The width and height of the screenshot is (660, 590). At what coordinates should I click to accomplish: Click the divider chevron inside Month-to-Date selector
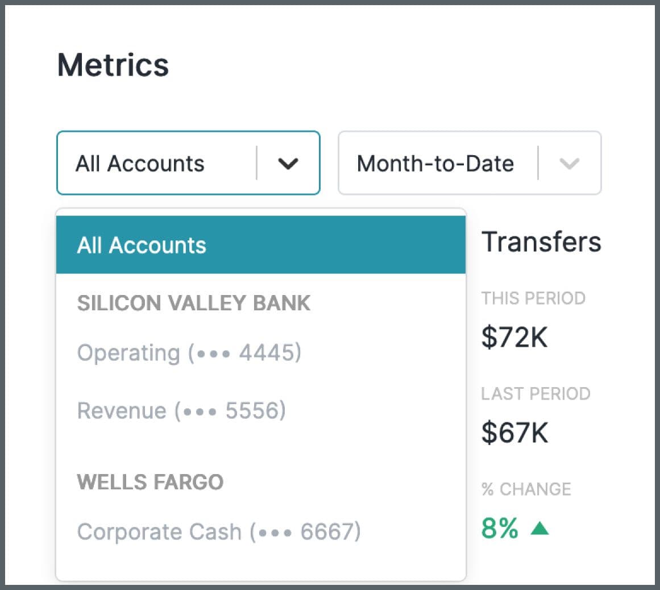pyautogui.click(x=570, y=163)
